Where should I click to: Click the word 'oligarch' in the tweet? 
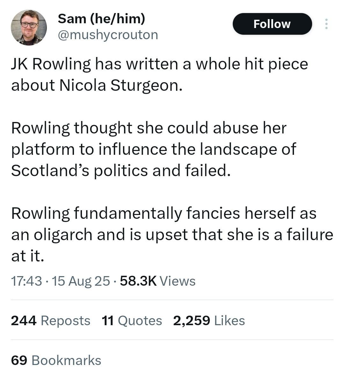[x=63, y=234]
